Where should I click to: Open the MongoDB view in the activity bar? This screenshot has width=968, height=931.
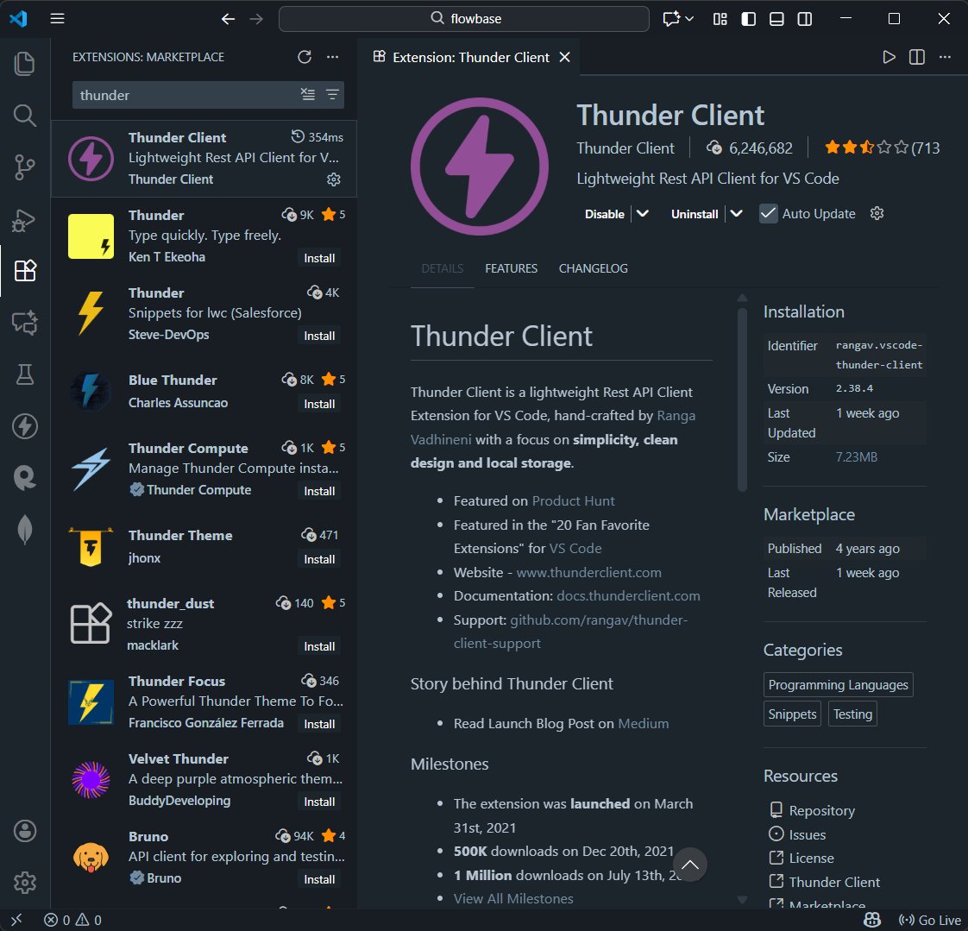pos(25,529)
